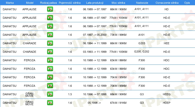Sort by Marka column header
Viewport: 195px width, 107px height.
(10, 3)
